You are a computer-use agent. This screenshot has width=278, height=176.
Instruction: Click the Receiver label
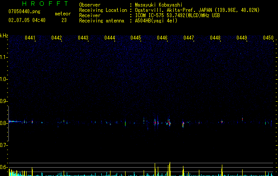coord(90,15)
